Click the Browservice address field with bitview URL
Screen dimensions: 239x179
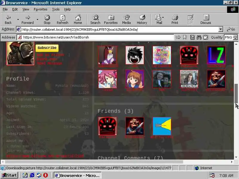[95, 37]
